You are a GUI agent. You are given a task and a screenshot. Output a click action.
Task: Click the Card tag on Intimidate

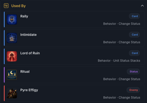coord(134,35)
